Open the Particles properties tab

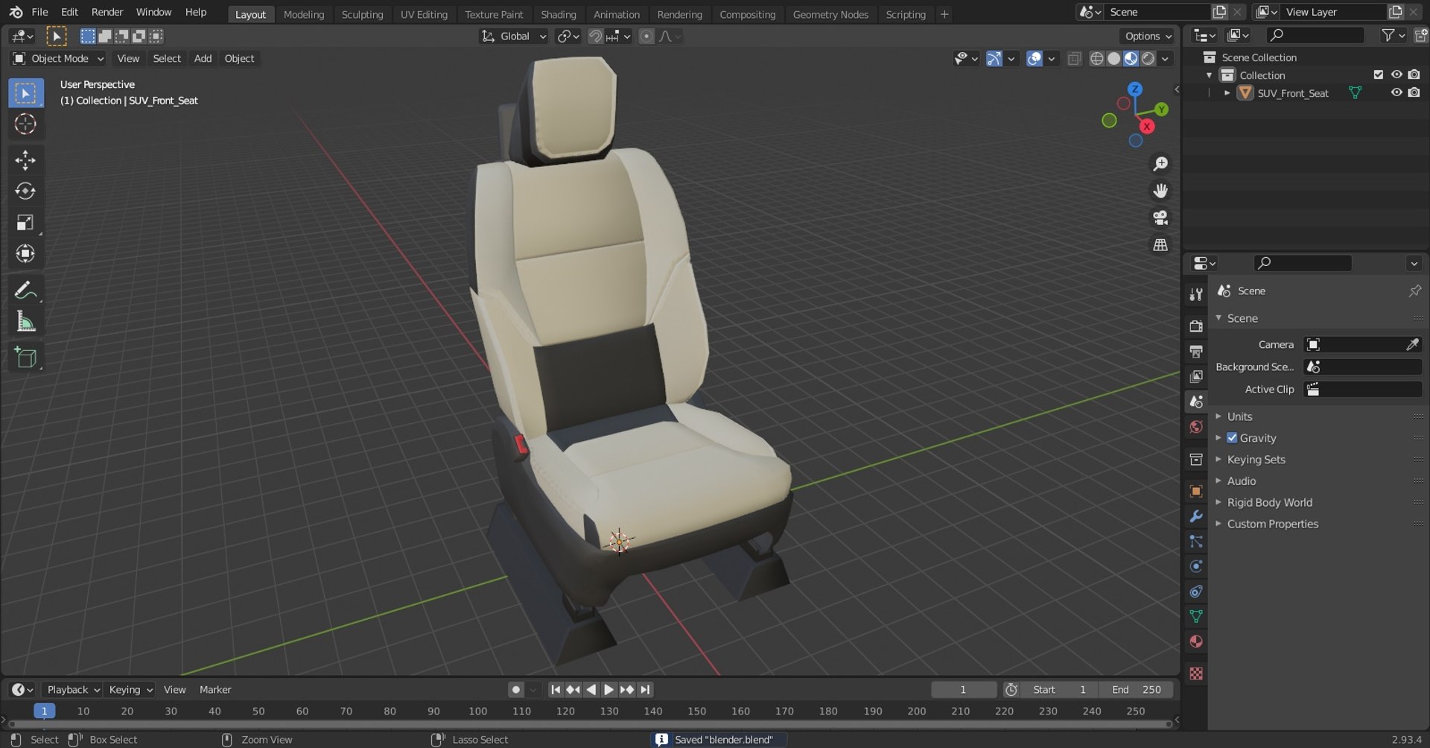tap(1196, 542)
